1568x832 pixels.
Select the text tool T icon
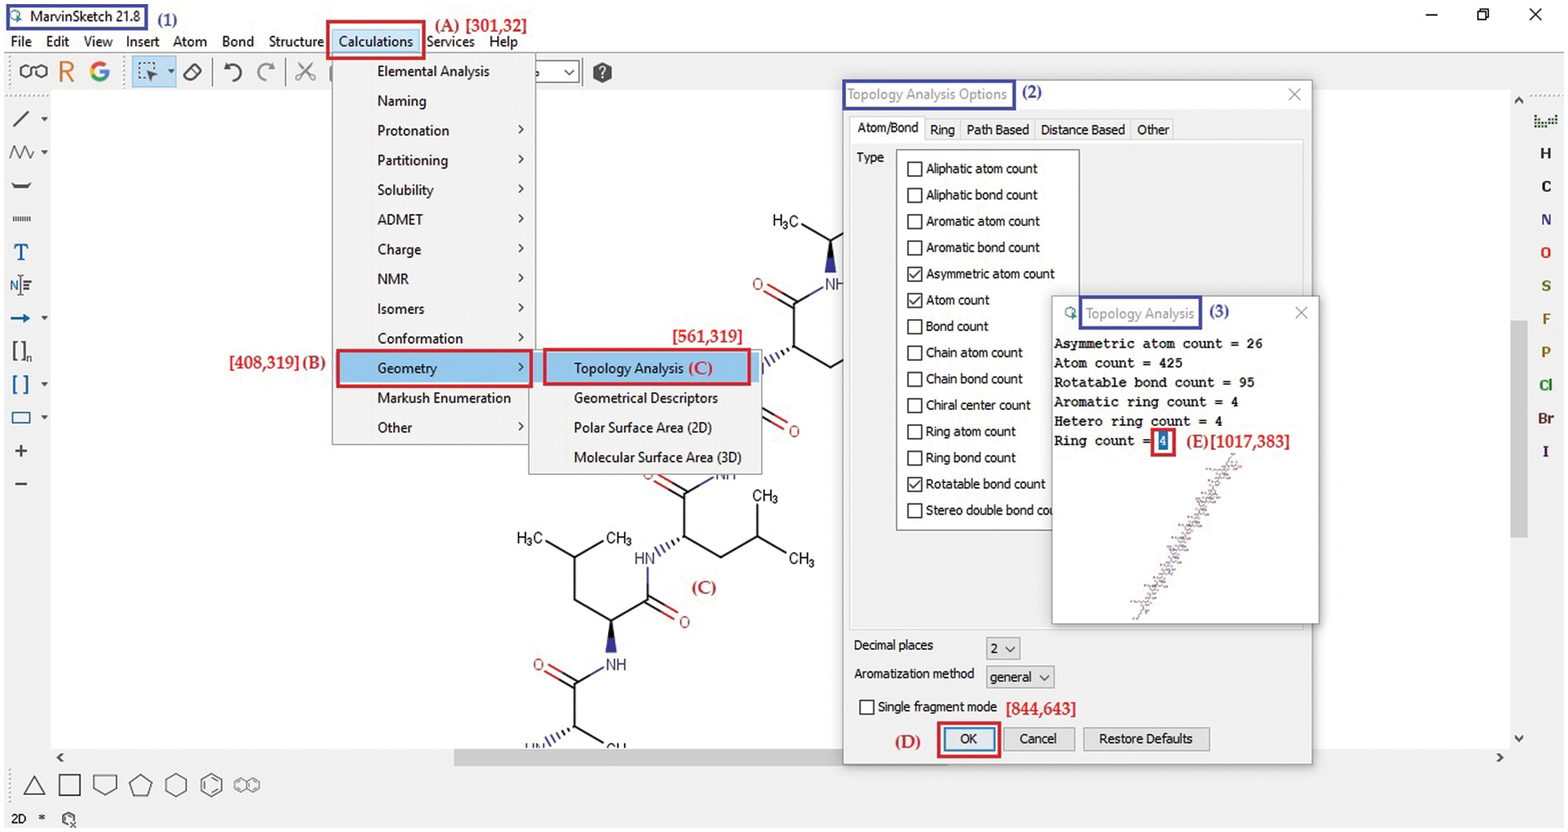(21, 252)
